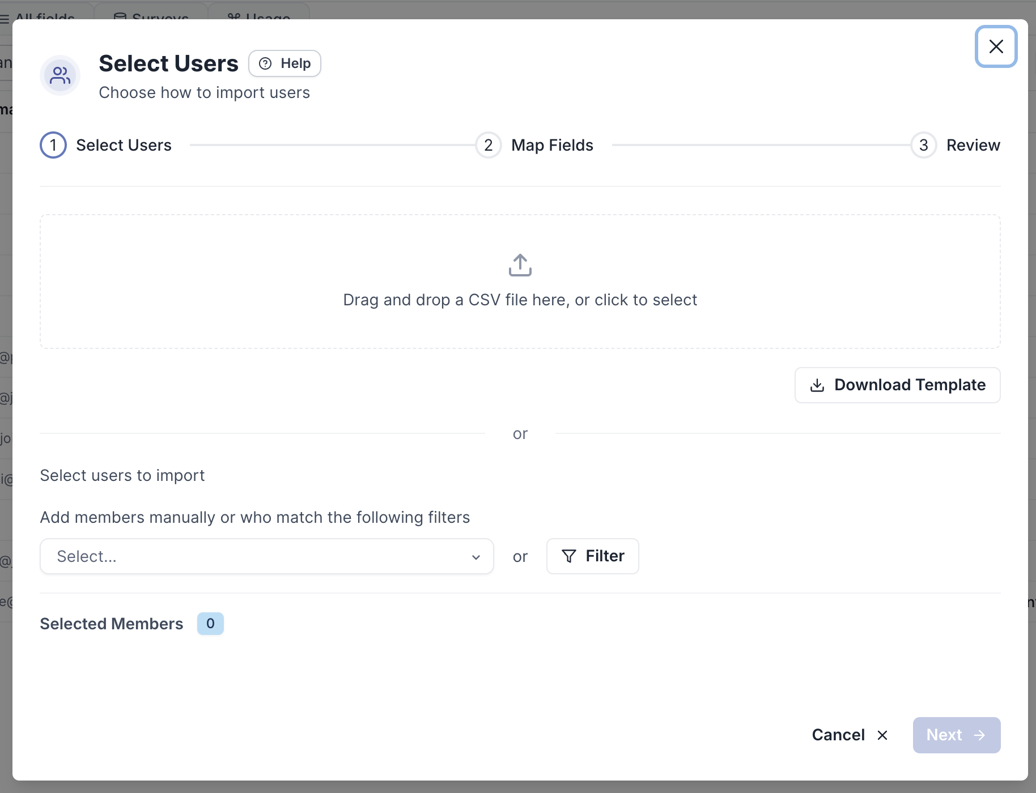Jump to step 2 Map Fields

pyautogui.click(x=534, y=145)
